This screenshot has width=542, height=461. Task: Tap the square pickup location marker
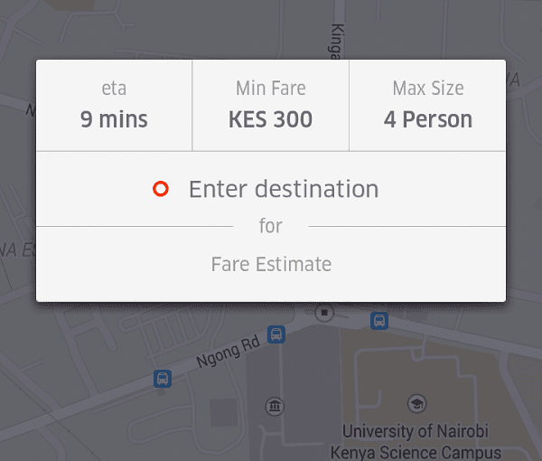[x=324, y=313]
